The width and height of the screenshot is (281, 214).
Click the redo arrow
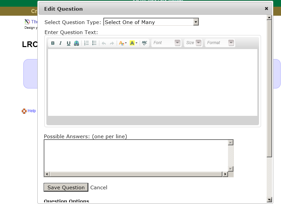tap(112, 43)
